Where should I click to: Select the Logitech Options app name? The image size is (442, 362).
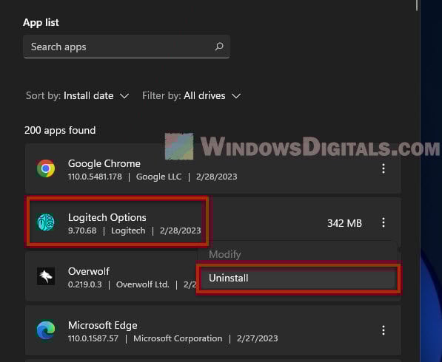[x=107, y=217]
